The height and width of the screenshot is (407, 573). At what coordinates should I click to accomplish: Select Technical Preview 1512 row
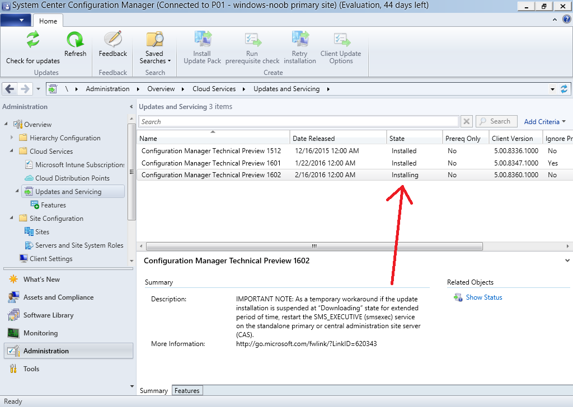pos(354,151)
